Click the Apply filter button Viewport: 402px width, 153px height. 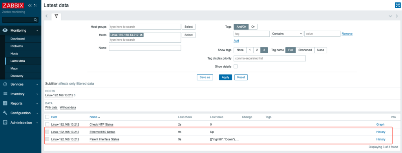click(x=225, y=77)
